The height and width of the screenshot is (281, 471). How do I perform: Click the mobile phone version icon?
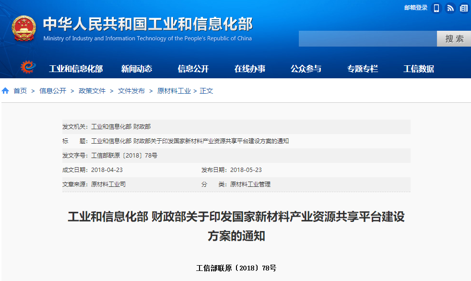(x=436, y=8)
